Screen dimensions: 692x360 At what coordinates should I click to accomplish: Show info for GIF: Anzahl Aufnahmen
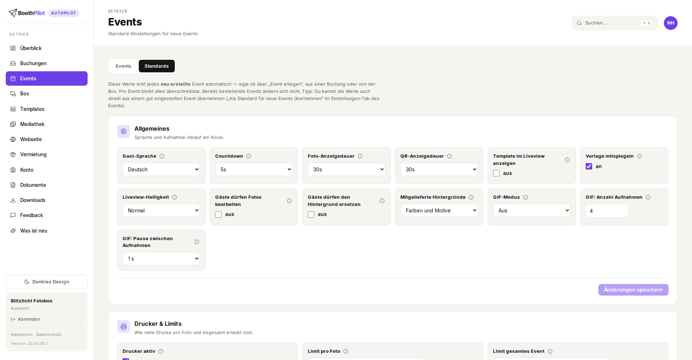point(648,197)
